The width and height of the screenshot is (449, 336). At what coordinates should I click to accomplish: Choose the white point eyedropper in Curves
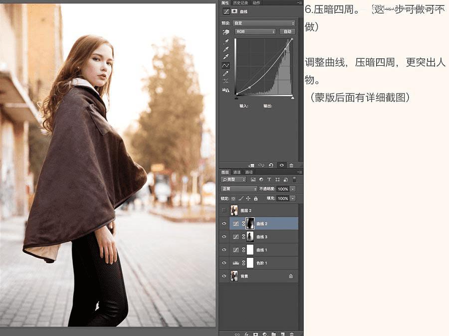225,57
